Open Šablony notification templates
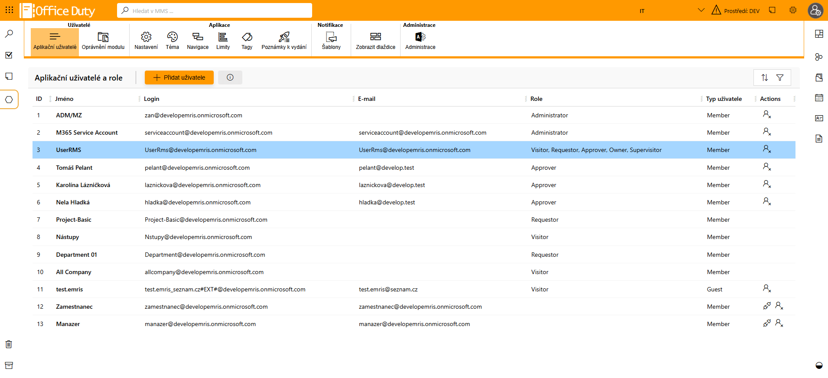Image resolution: width=828 pixels, height=378 pixels. (331, 42)
